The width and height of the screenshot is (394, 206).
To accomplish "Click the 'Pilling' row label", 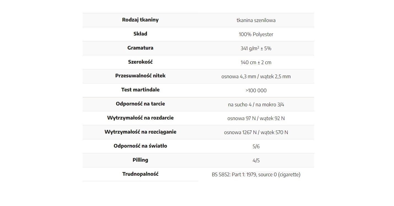I will [140, 160].
